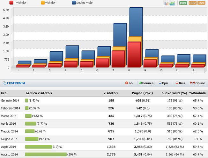Click the red 'n visitatori' legend swatch
This screenshot has height=158, width=208.
11,3
